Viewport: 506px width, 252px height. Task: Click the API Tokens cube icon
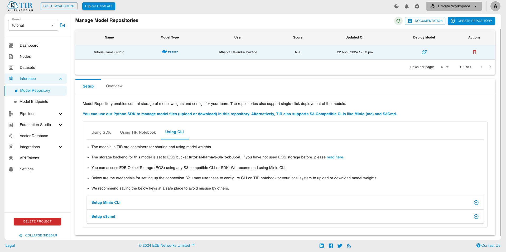[x=11, y=158]
